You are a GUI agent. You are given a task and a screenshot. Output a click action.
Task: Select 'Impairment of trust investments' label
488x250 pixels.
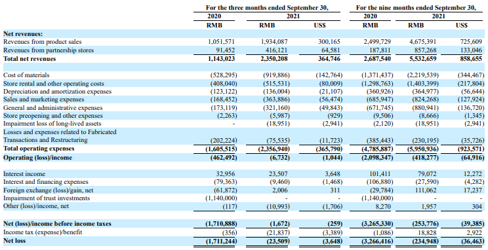coord(47,198)
